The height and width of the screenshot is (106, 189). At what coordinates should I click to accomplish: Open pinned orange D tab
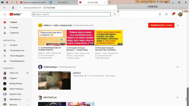click(12, 2)
